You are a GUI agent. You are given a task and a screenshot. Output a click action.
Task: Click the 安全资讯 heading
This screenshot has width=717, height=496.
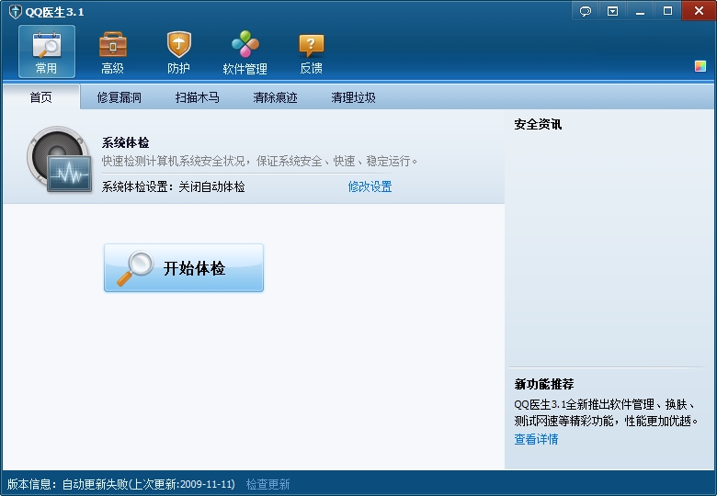point(538,124)
